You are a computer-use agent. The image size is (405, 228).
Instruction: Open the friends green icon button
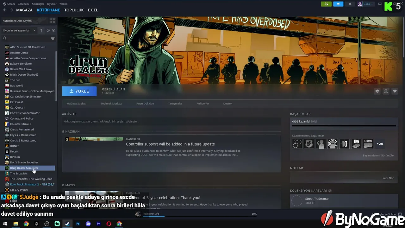(x=326, y=4)
